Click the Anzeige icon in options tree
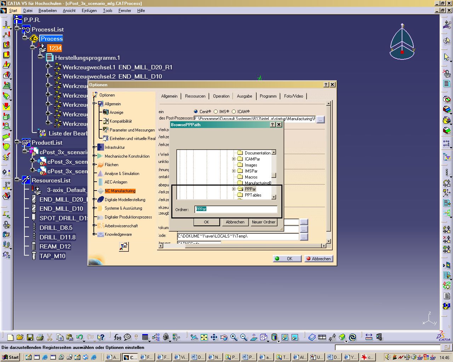The width and height of the screenshot is (453, 362). pyautogui.click(x=106, y=112)
